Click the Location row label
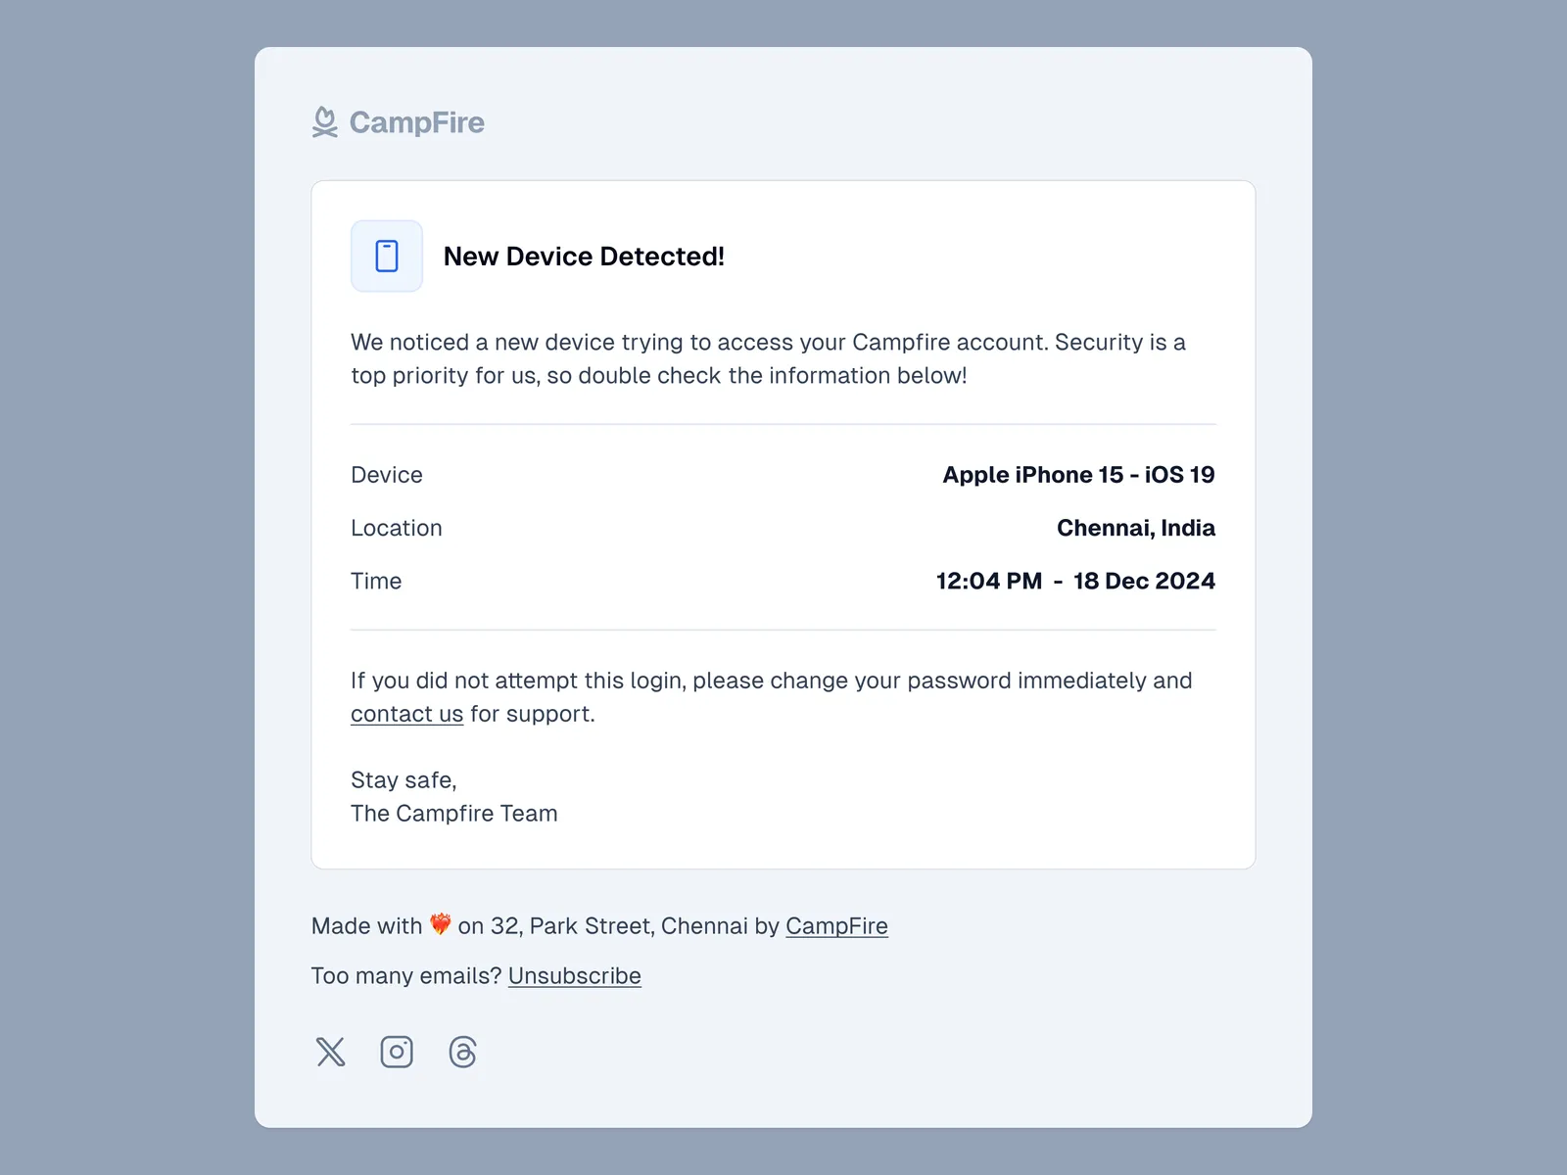The width and height of the screenshot is (1567, 1175). tap(397, 528)
